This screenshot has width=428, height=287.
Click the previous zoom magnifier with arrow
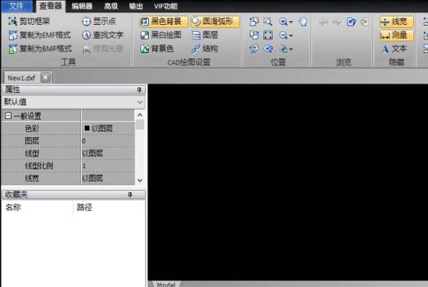click(267, 48)
